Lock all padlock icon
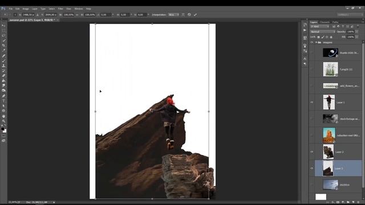Viewport: 365px width, 205px height. tap(331, 37)
